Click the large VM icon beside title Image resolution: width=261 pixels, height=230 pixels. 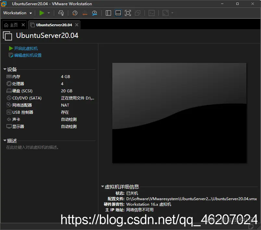(7, 36)
